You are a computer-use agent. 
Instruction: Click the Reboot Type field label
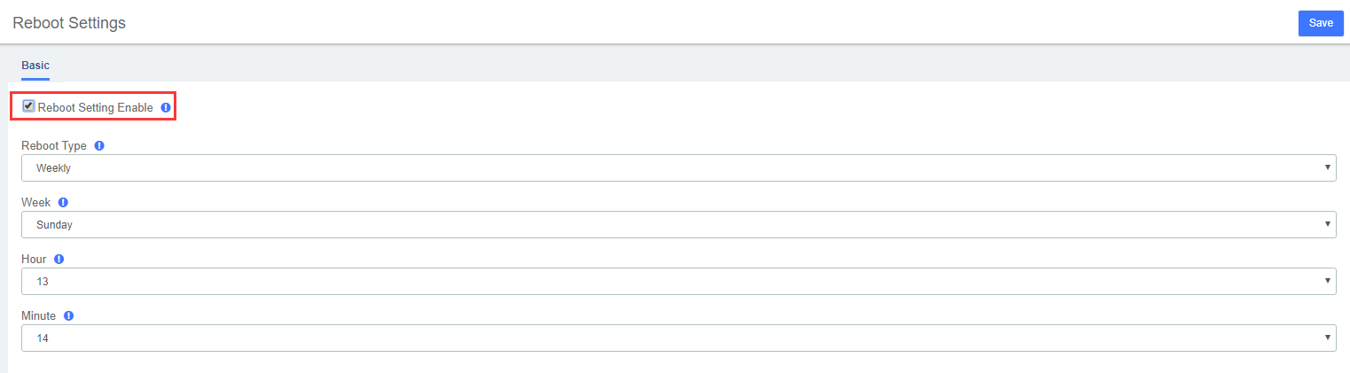pyautogui.click(x=54, y=145)
